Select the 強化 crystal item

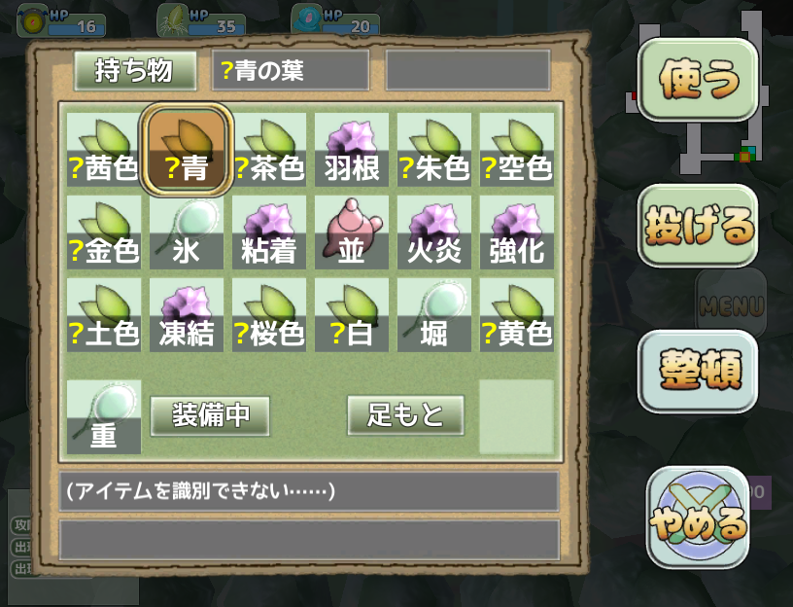(516, 232)
